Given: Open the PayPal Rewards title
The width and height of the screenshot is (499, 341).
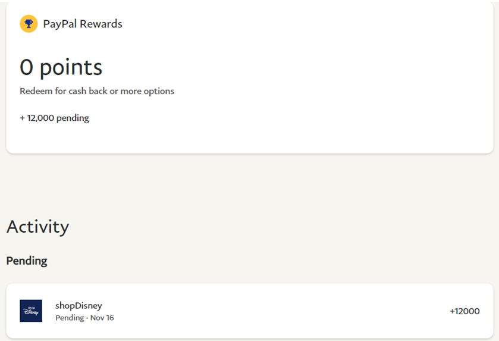Looking at the screenshot, I should (x=83, y=24).
